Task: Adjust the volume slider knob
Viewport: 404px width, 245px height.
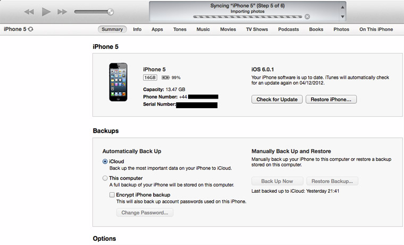Action: coord(111,12)
